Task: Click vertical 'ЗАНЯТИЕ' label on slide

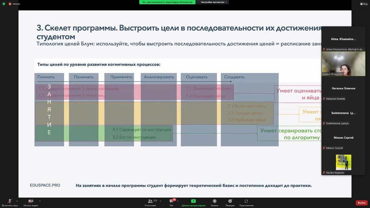Action: (x=49, y=109)
